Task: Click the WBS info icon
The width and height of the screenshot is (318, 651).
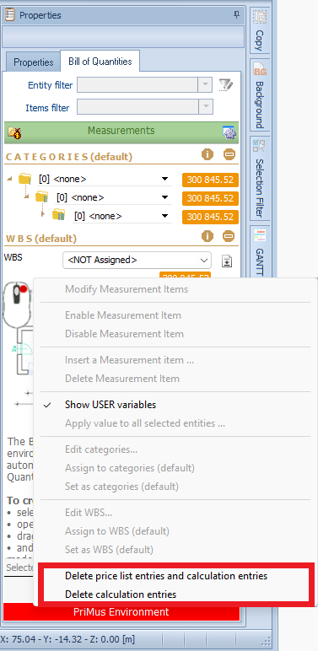Action: click(x=208, y=236)
